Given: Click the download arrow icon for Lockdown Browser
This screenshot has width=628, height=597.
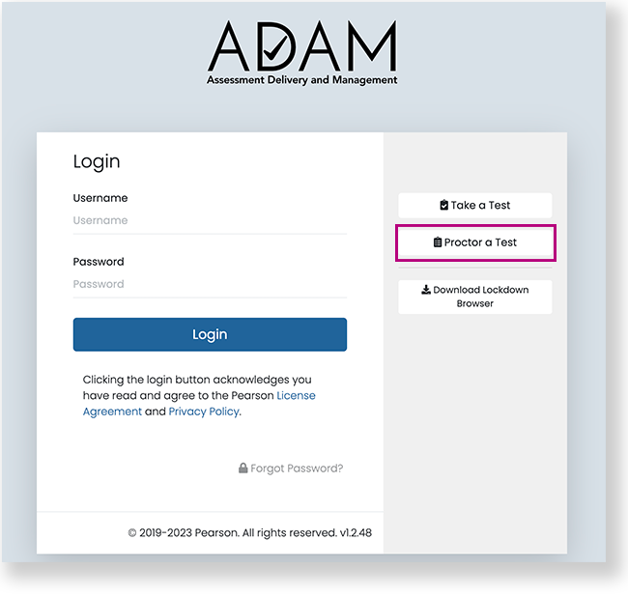Looking at the screenshot, I should (x=426, y=290).
